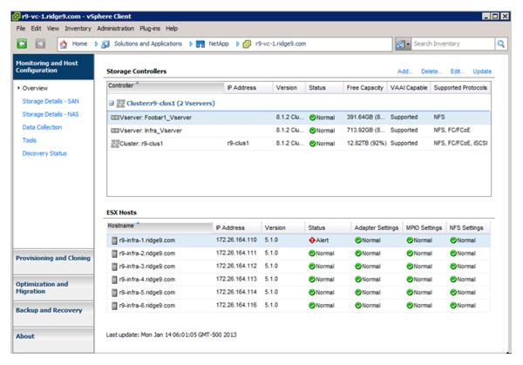Click the Solutions and Applications icon

pos(105,44)
